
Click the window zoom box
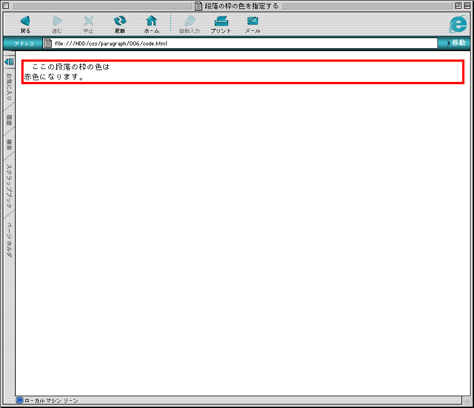click(x=458, y=6)
